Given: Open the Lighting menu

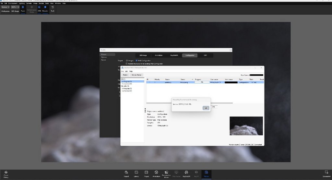Looking at the screenshot, I should click(x=22, y=3).
